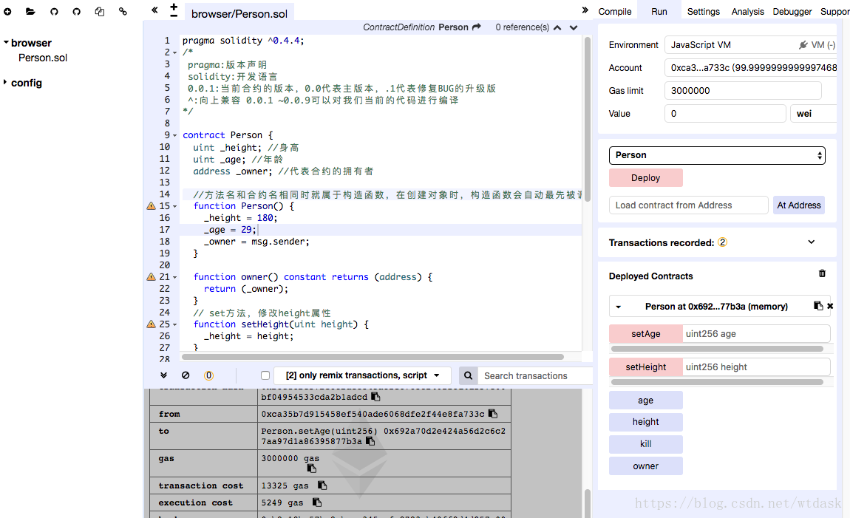
Task: Publish to GitHub gist icon
Action: pos(54,11)
